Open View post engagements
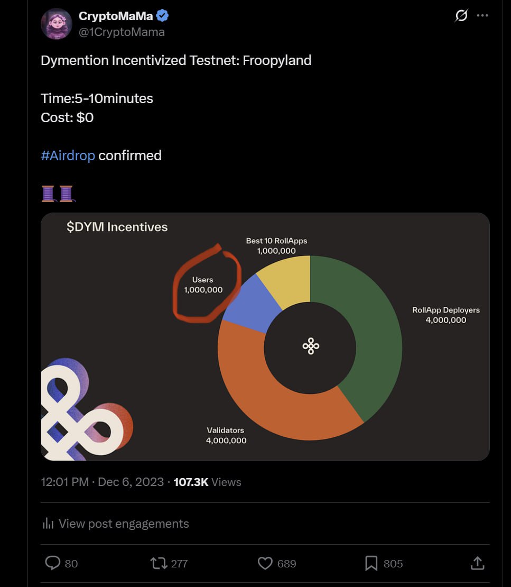511x587 pixels. pos(124,524)
